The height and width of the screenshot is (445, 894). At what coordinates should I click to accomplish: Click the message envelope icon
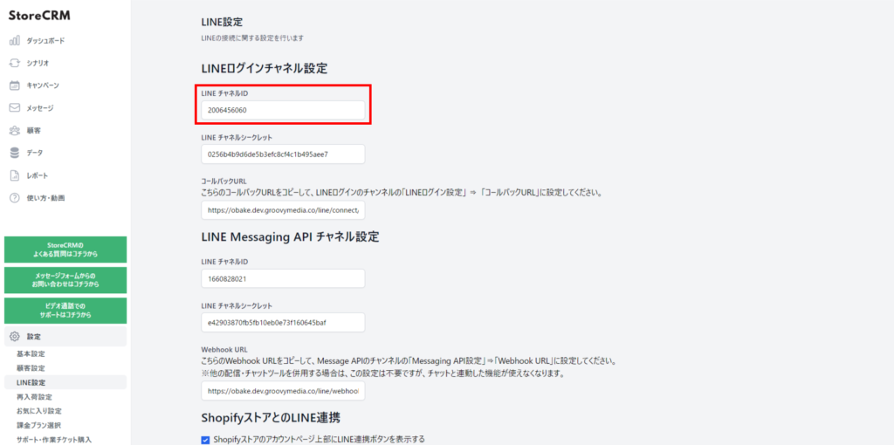tap(15, 107)
